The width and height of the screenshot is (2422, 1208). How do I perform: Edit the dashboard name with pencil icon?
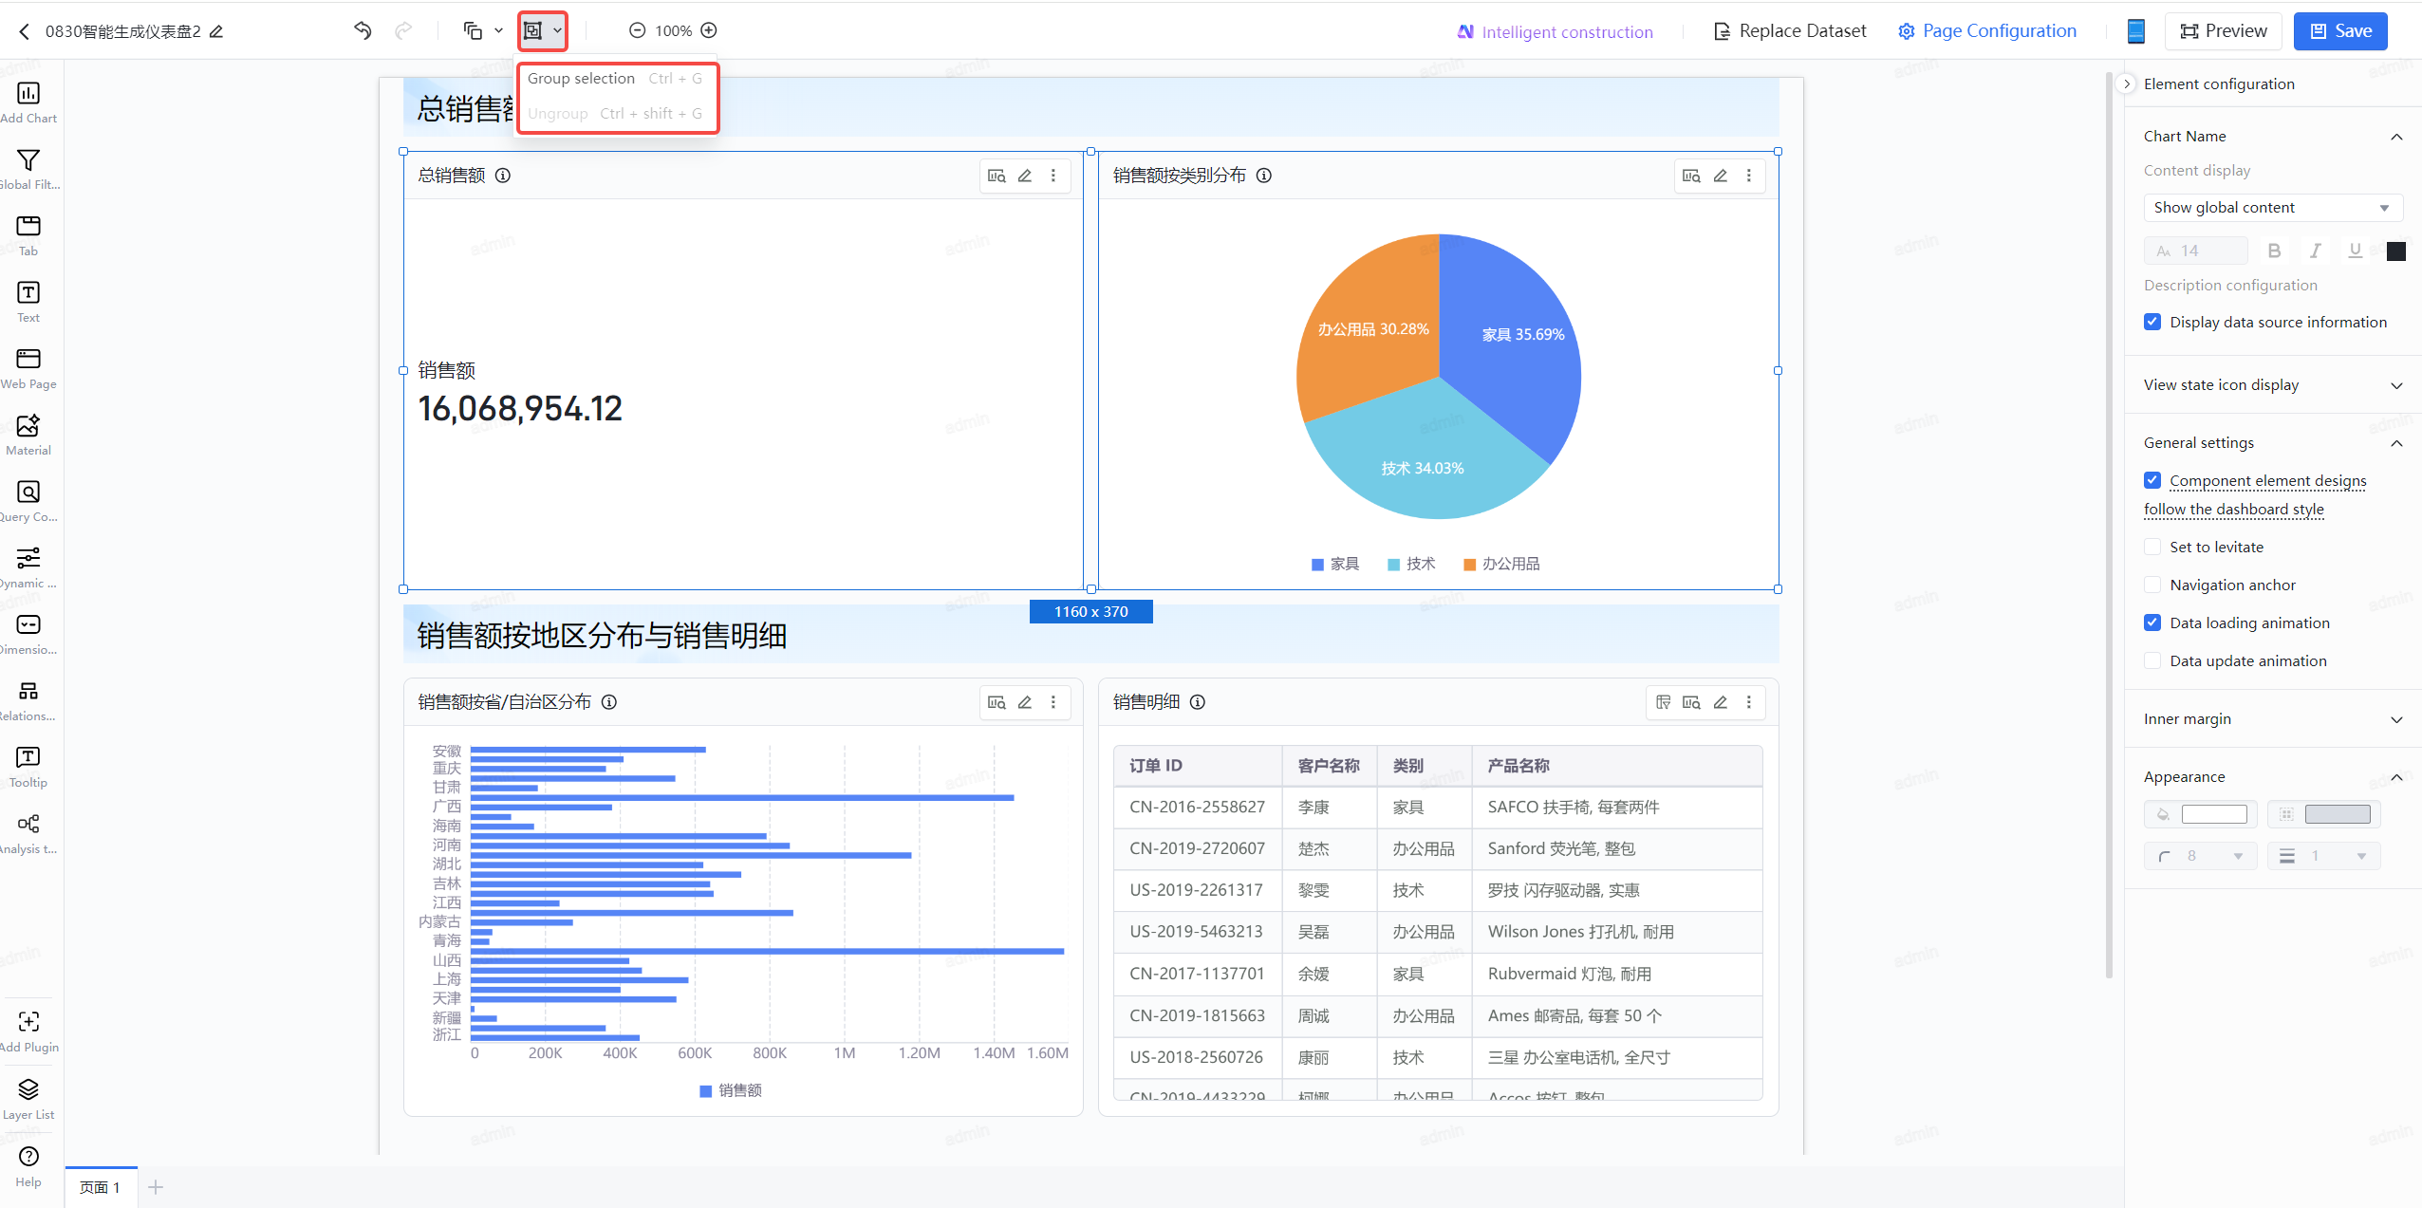point(216,31)
